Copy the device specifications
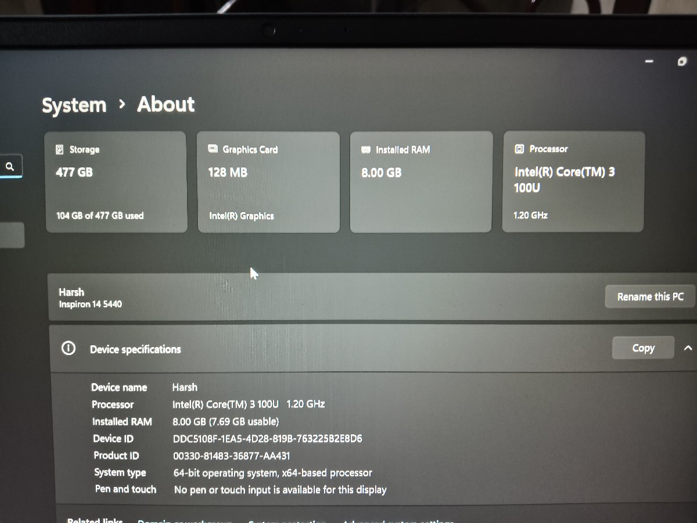697x523 pixels. click(x=643, y=348)
